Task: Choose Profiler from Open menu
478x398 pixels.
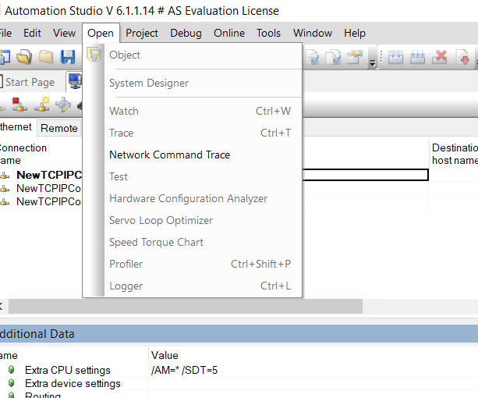Action: (193, 264)
